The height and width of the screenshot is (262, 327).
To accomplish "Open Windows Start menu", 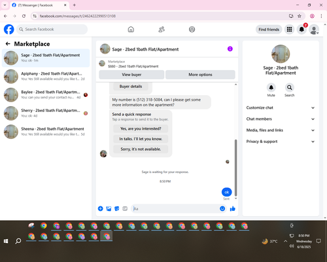I will tap(6, 241).
